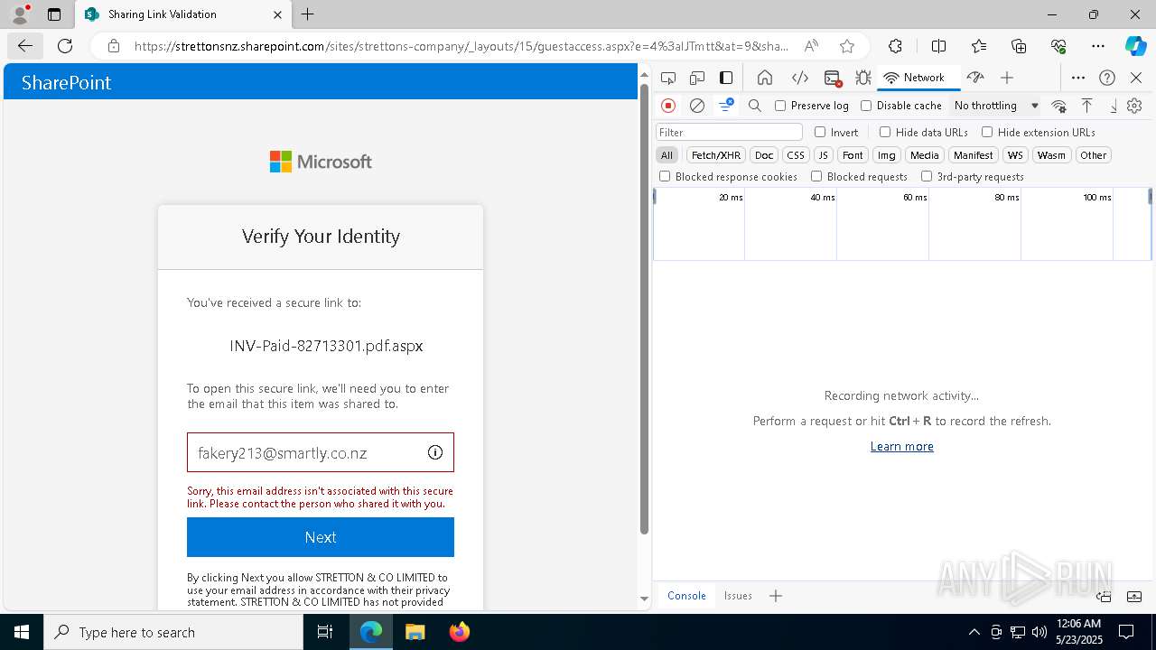The height and width of the screenshot is (650, 1156).
Task: Check Hide extension URLs
Action: coord(987,132)
